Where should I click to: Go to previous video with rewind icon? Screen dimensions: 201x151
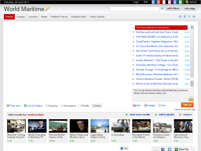point(180,17)
